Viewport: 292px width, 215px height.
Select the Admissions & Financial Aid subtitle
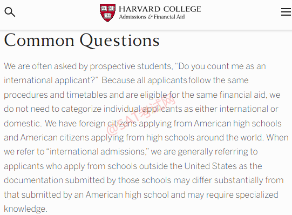(x=152, y=17)
